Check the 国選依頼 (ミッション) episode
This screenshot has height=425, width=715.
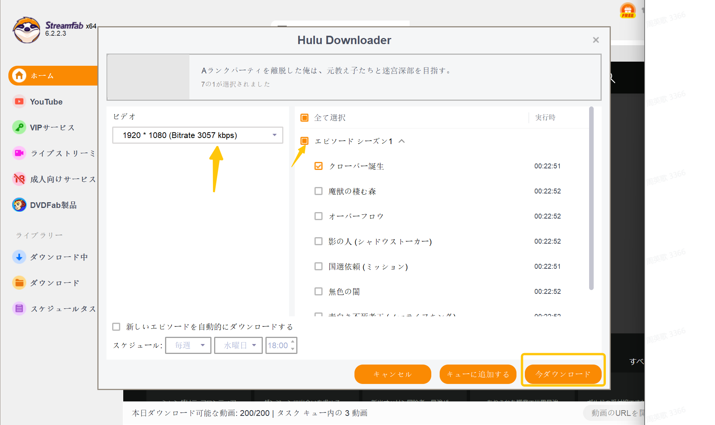click(318, 266)
